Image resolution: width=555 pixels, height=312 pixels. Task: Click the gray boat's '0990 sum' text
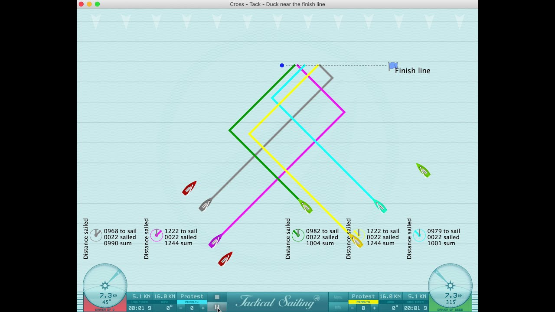click(118, 244)
